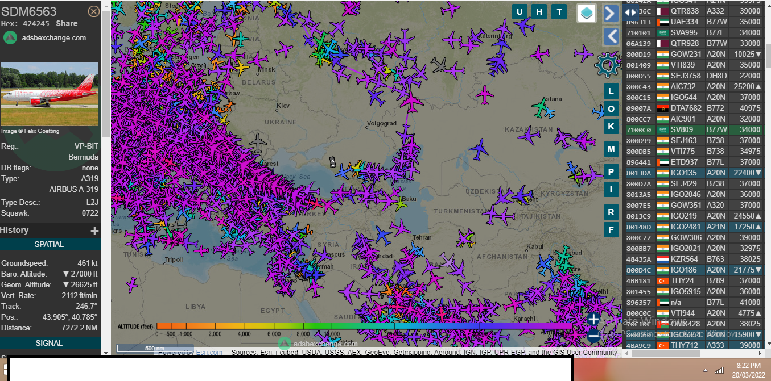
Task: Toggle the sidebar width double-arrow icon
Action: (630, 12)
